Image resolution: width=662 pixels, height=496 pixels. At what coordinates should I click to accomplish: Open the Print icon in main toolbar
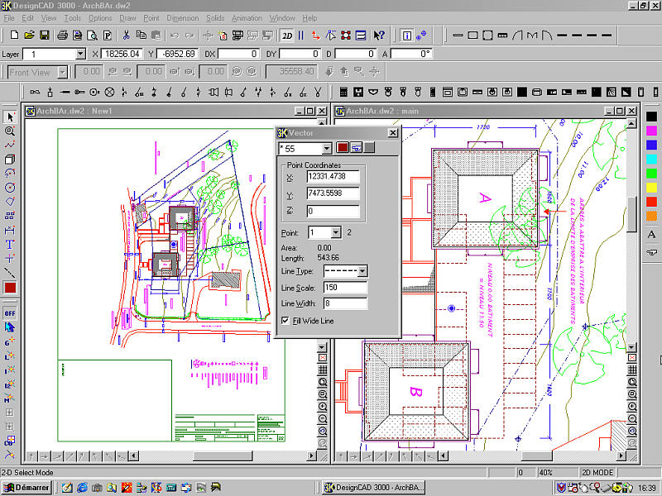tap(62, 35)
